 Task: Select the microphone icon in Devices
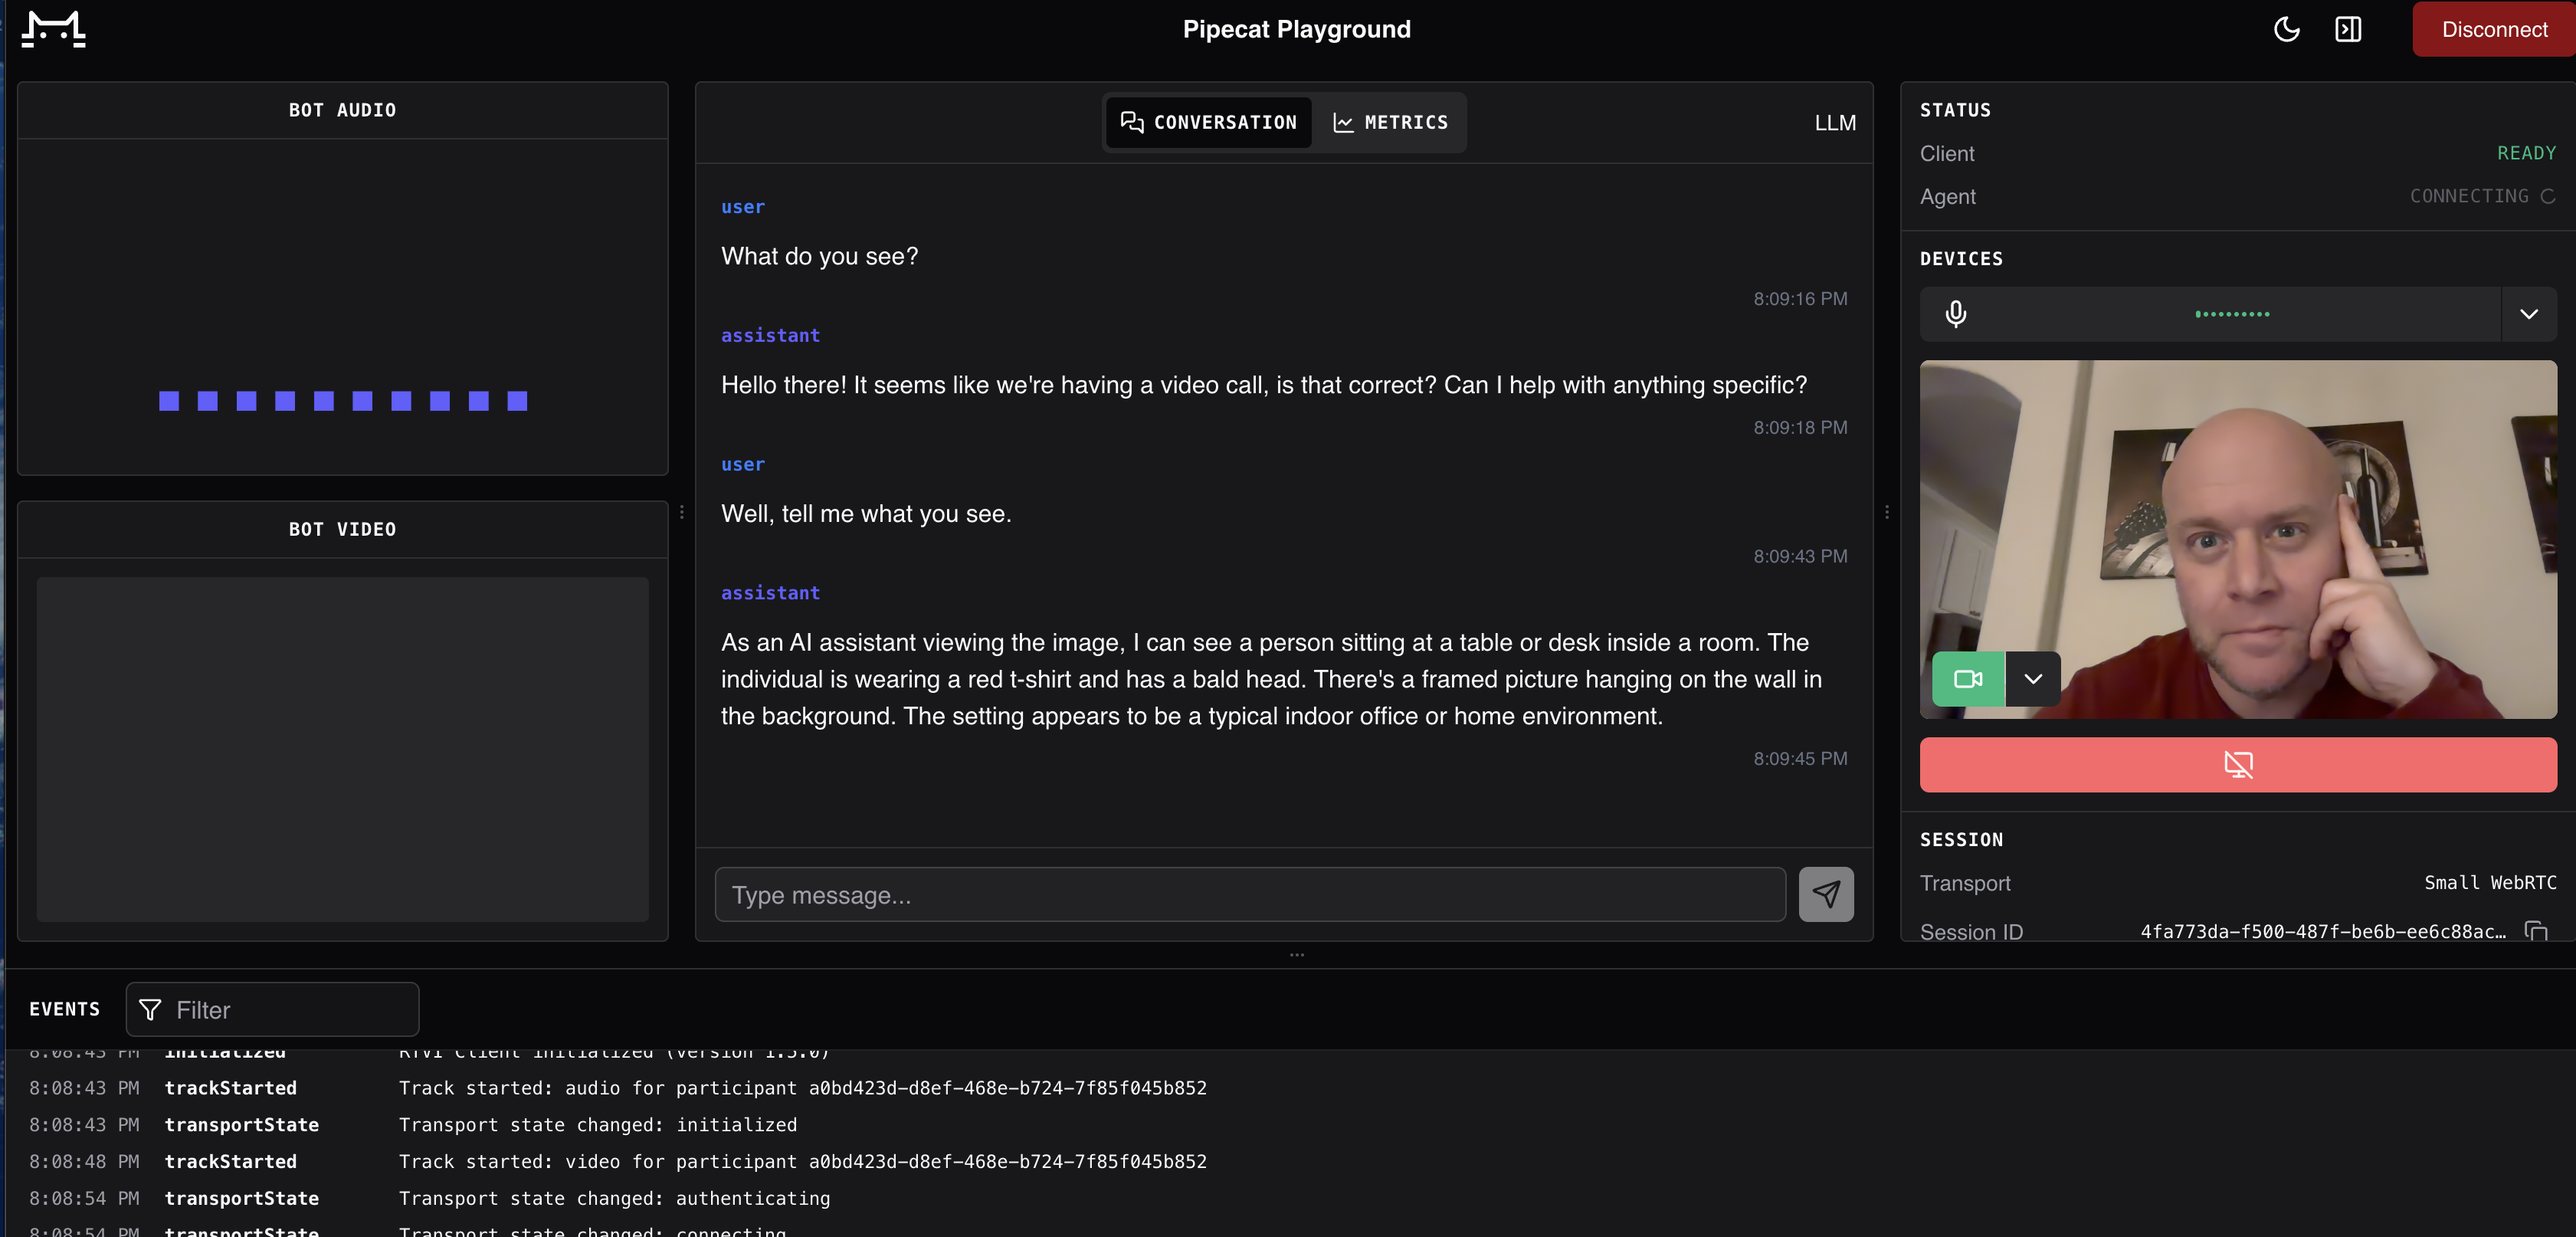click(1955, 314)
